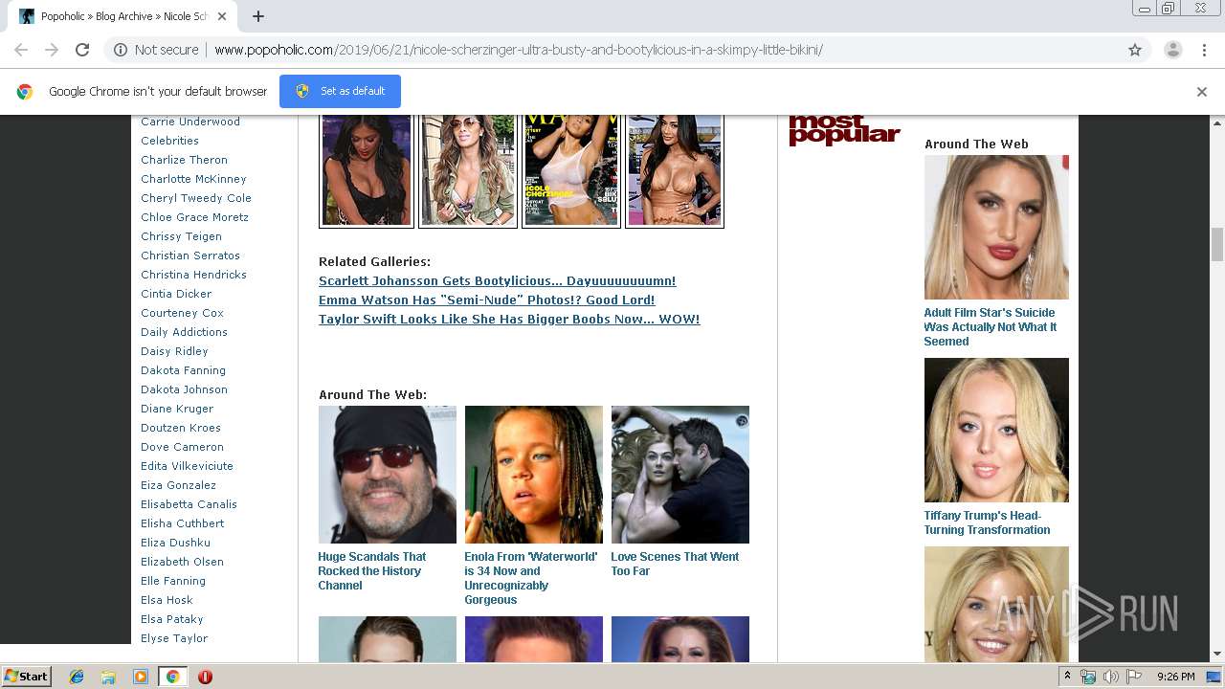The width and height of the screenshot is (1225, 689).
Task: Open Windows Media Player taskbar icon
Action: (141, 677)
